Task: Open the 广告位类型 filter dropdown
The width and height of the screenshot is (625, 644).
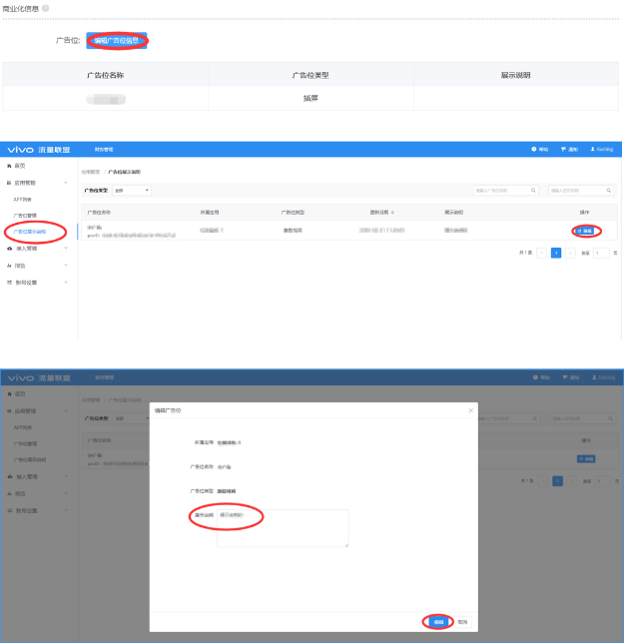Action: tap(131, 190)
